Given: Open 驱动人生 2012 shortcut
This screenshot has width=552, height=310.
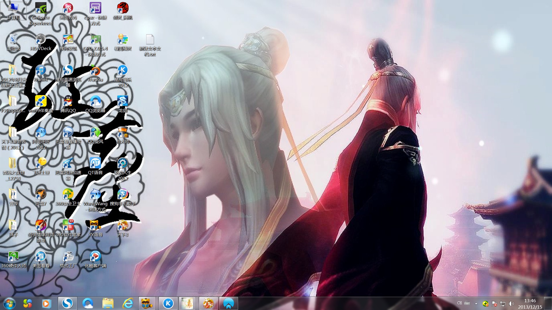Looking at the screenshot, I should tap(123, 169).
